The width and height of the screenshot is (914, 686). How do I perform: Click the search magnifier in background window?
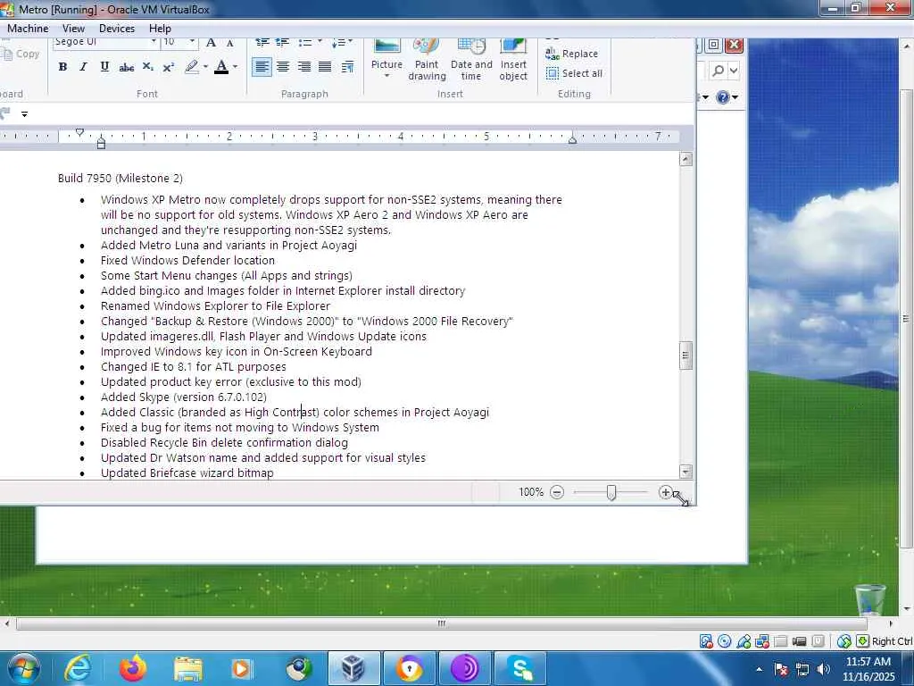click(x=719, y=71)
